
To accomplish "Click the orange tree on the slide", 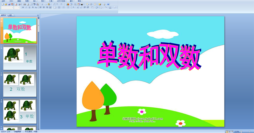I will point(93,101).
